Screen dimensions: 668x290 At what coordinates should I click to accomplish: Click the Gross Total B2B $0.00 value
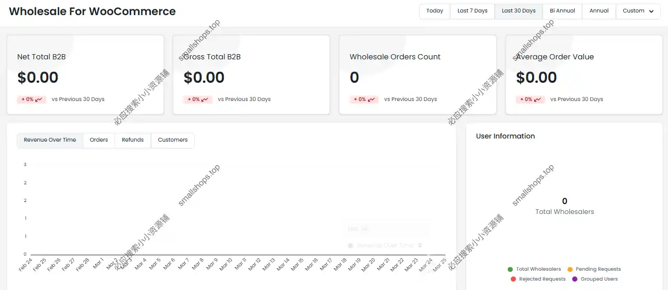[204, 78]
